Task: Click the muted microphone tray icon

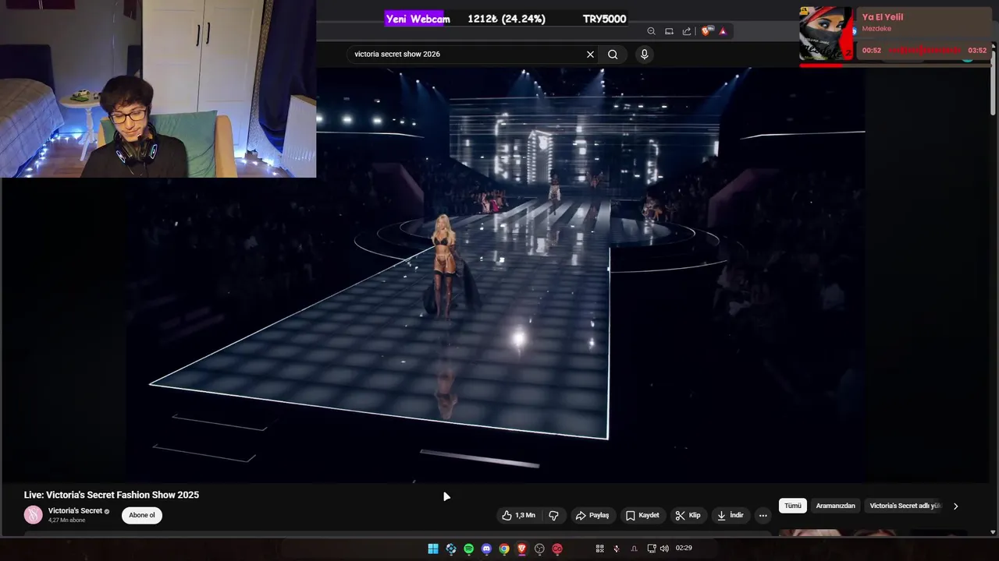Action: [x=617, y=549]
